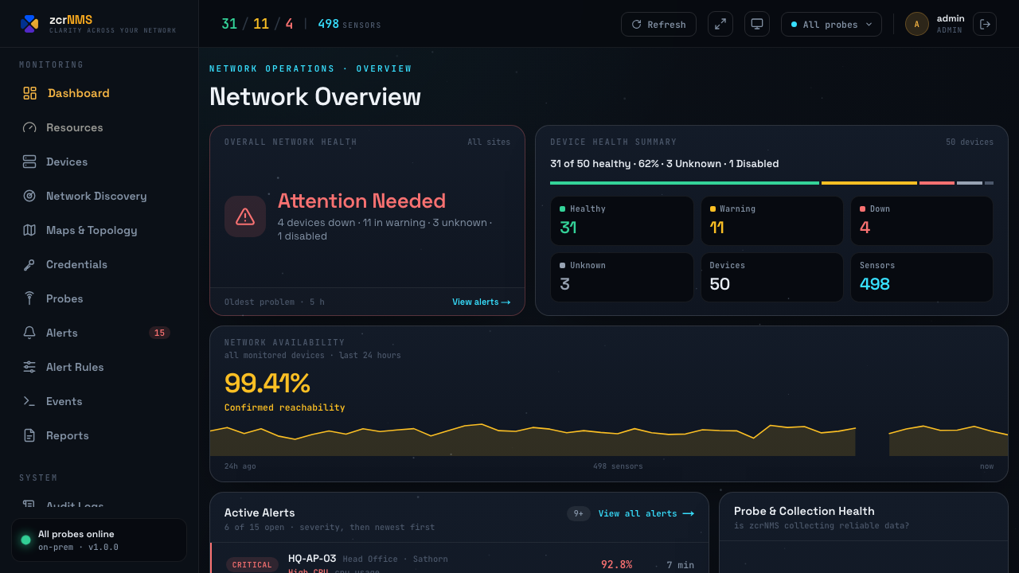This screenshot has height=573, width=1019.
Task: Open the Warning devices card
Action: tap(771, 220)
